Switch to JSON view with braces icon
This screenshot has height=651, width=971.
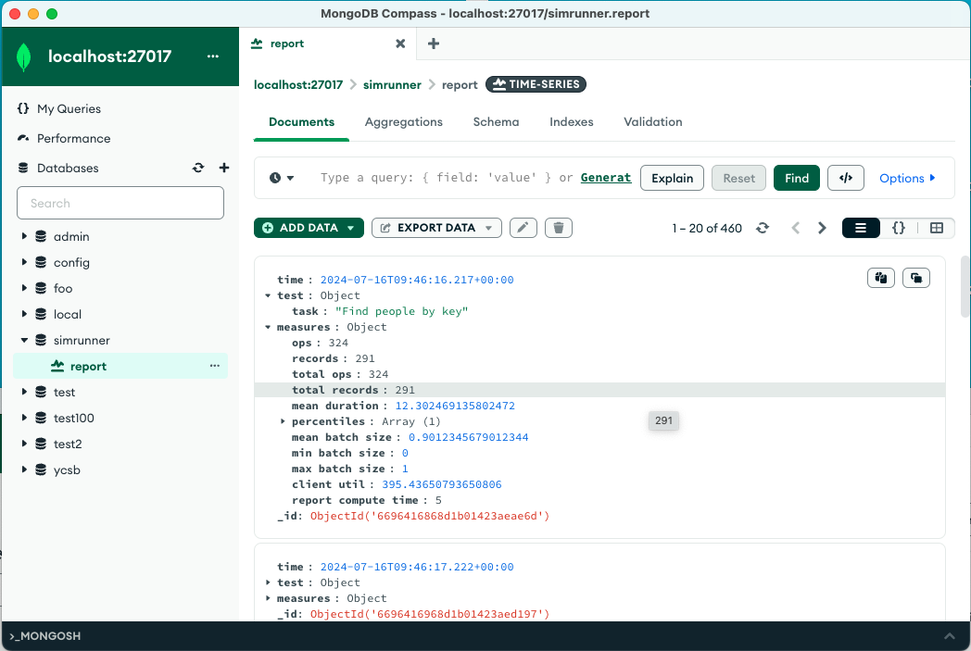tap(898, 228)
